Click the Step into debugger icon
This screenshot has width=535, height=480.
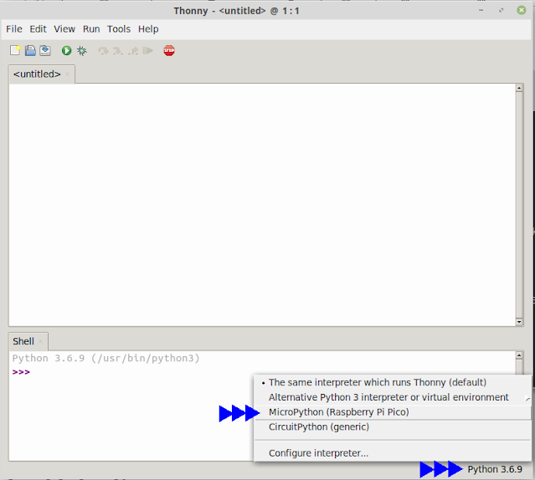118,51
